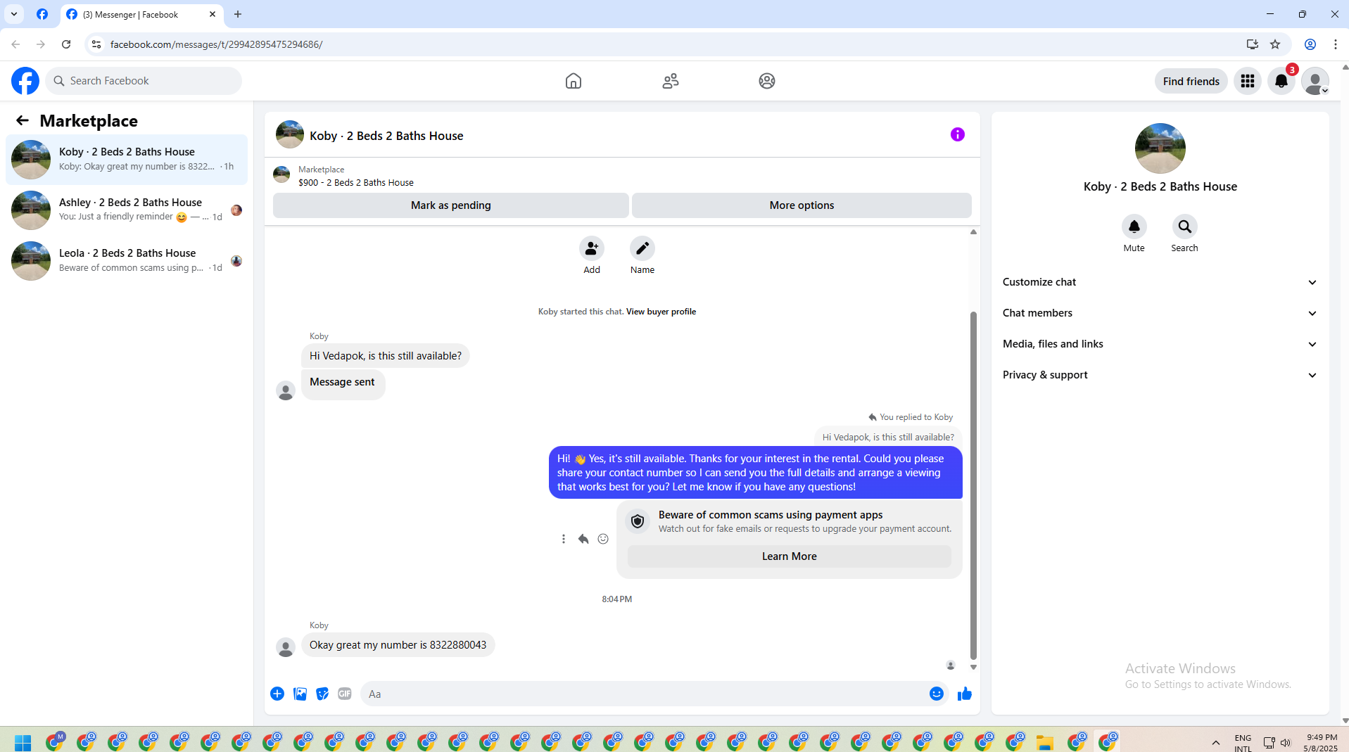The width and height of the screenshot is (1349, 752).
Task: Attach a photo file to the message
Action: [300, 694]
